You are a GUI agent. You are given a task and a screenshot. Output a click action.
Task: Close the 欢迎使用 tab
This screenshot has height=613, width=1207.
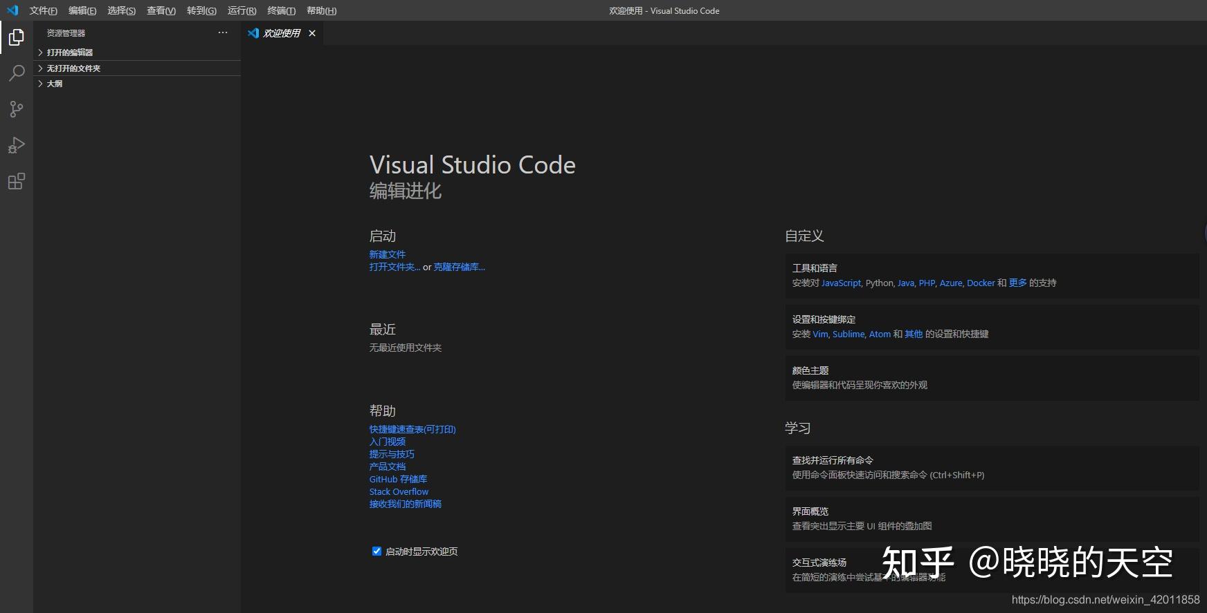pos(312,33)
